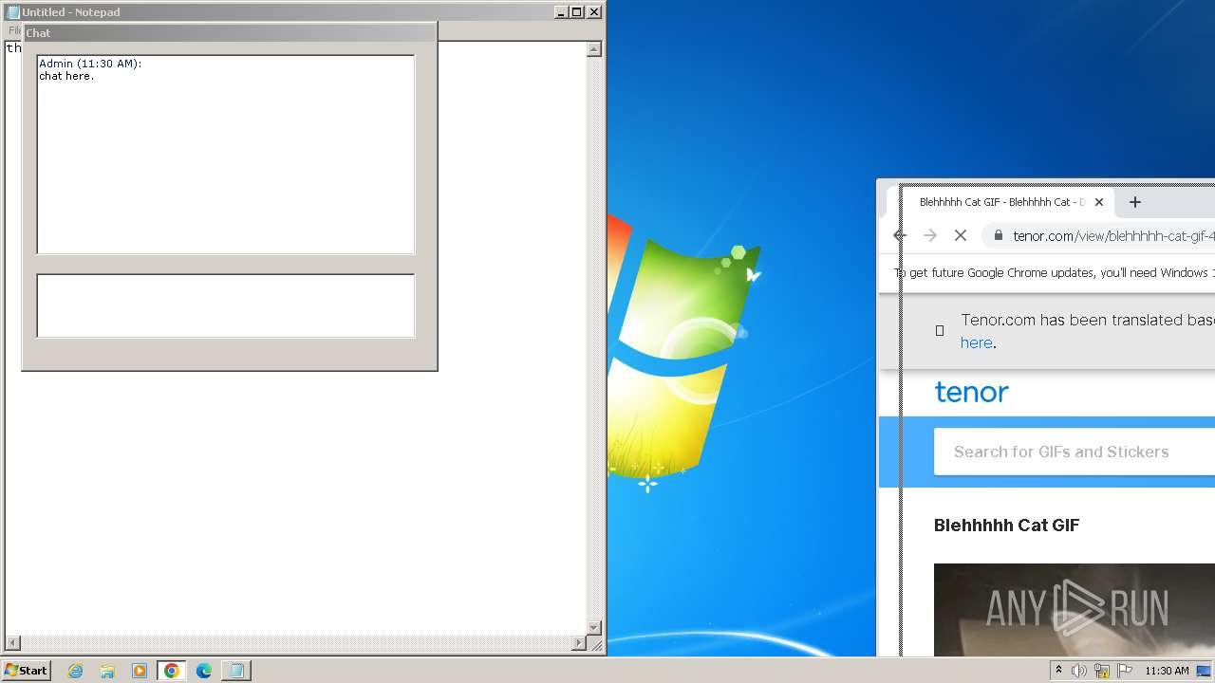Screen dimensions: 1215x683
Task: Launch Microsoft Edge from the taskbar
Action: [204, 671]
